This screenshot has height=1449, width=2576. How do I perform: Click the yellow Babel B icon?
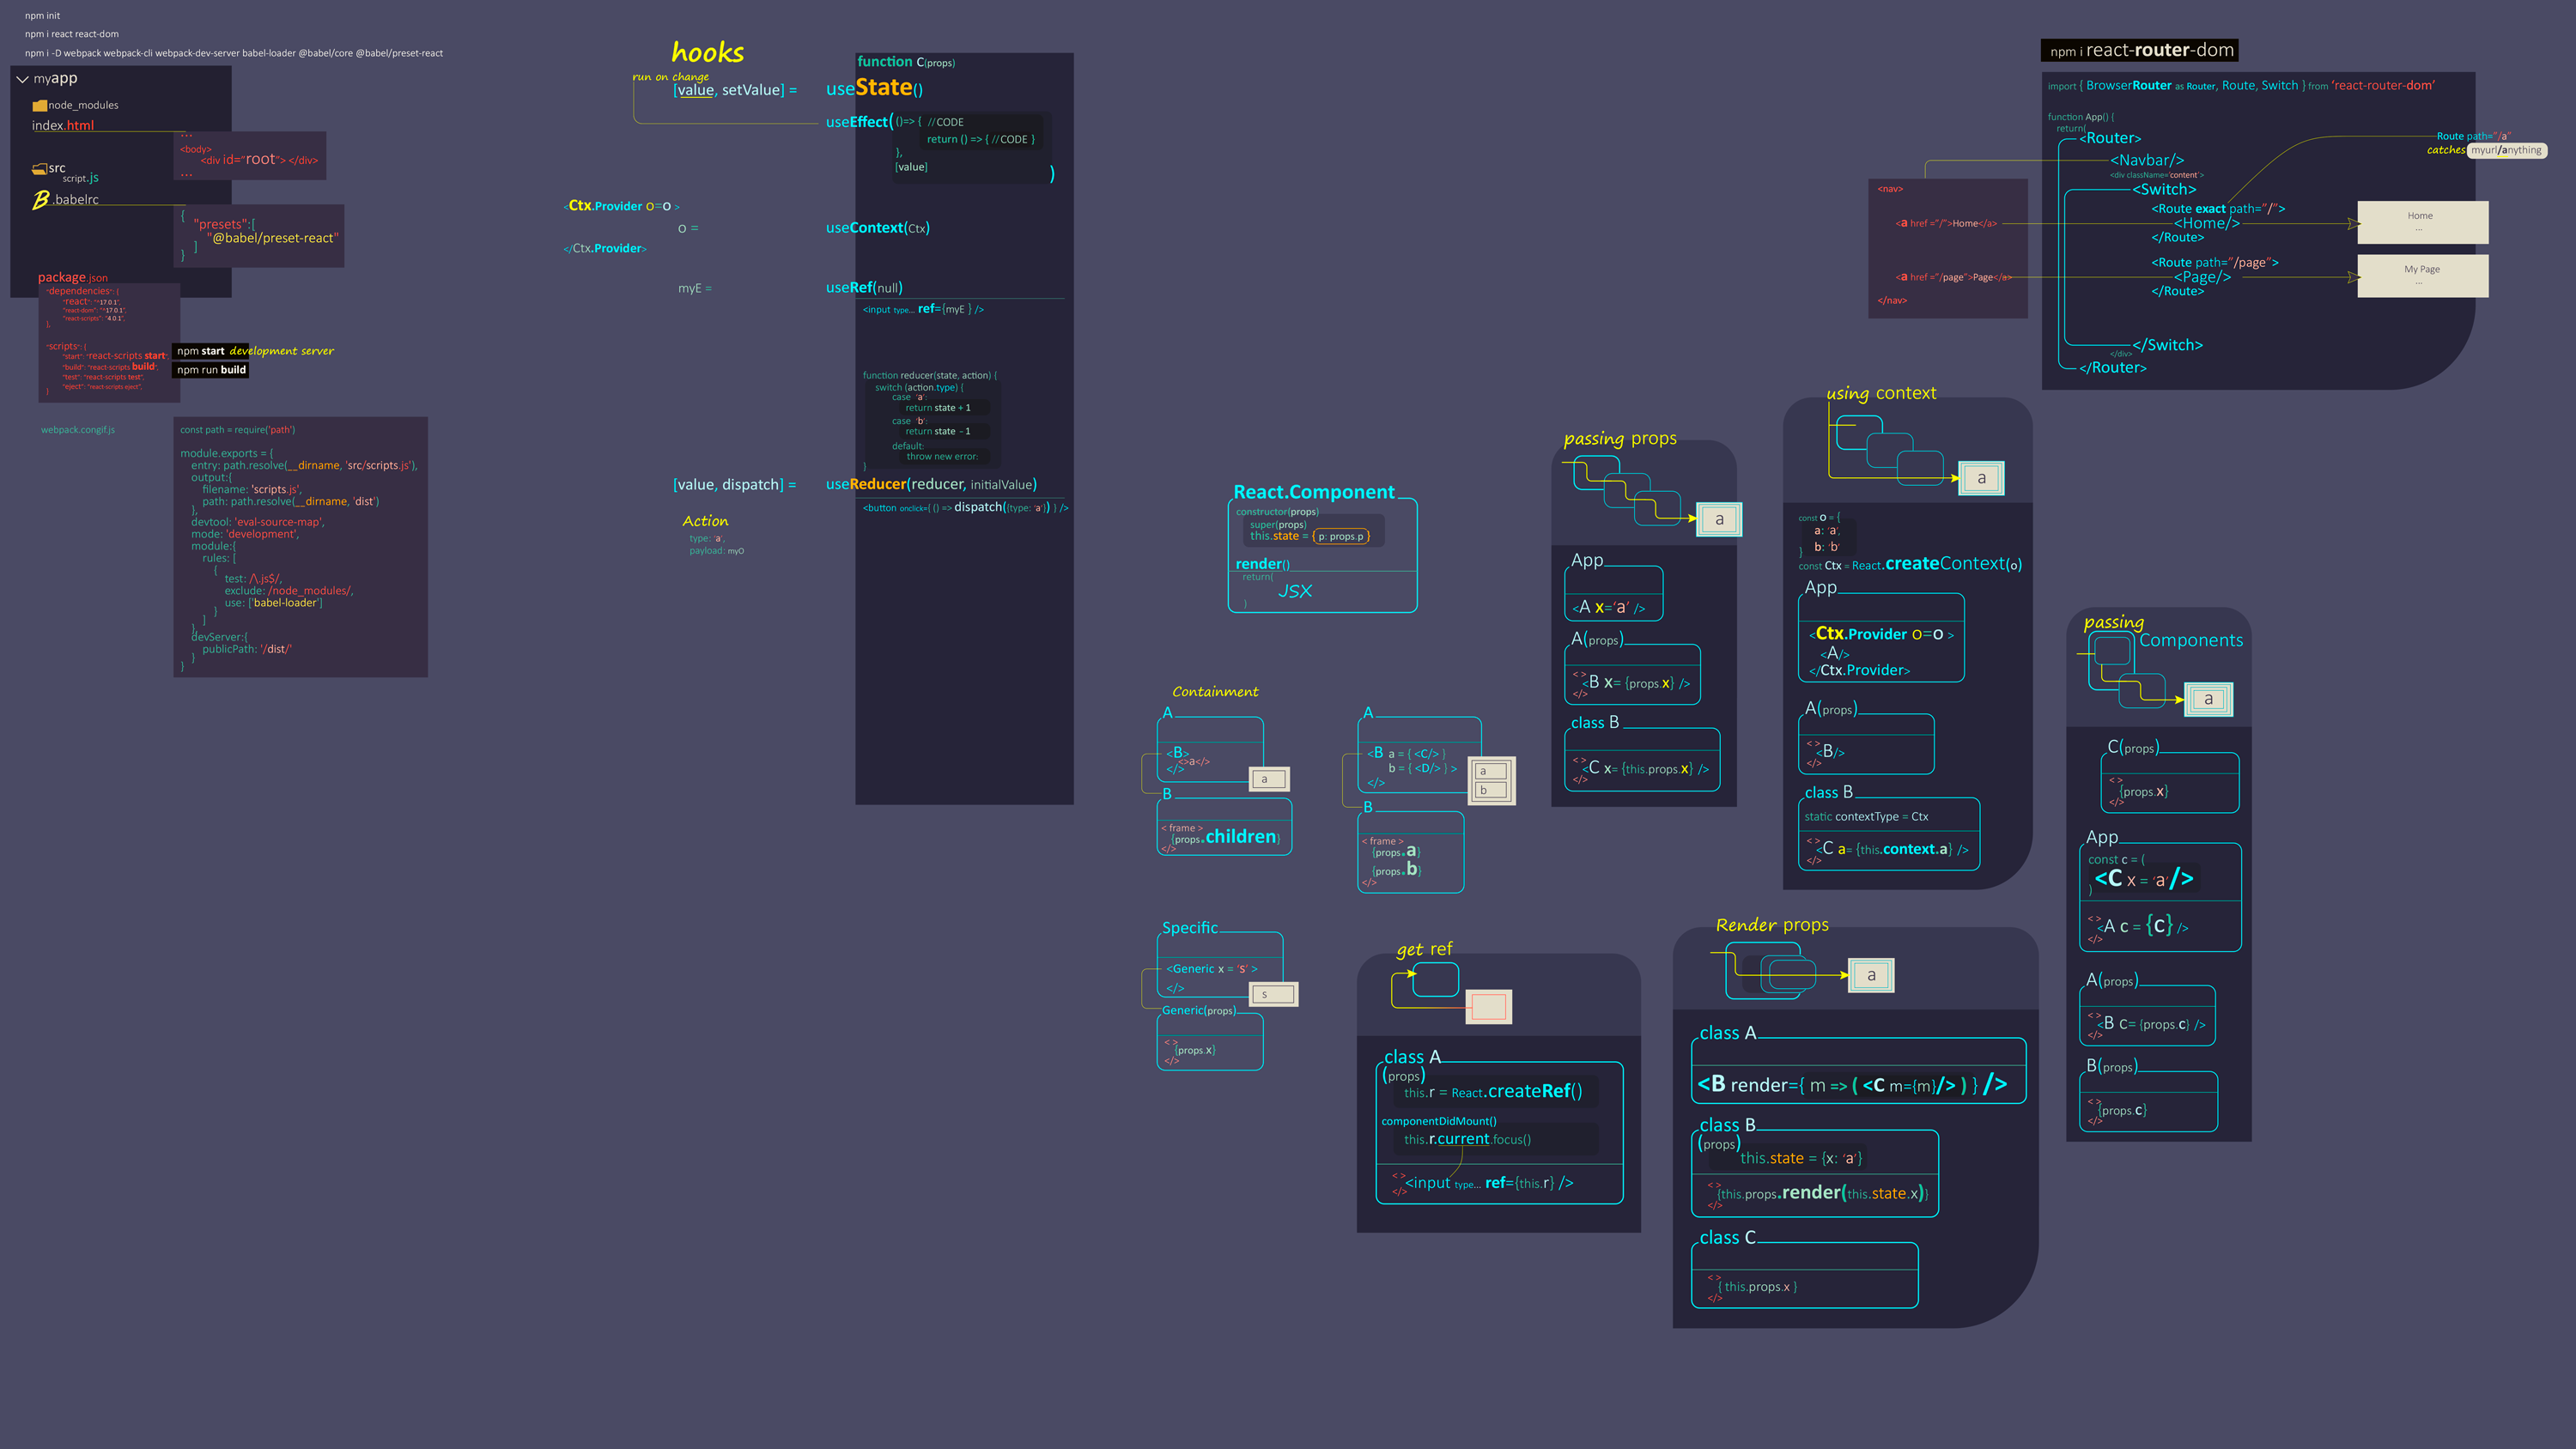pyautogui.click(x=40, y=200)
